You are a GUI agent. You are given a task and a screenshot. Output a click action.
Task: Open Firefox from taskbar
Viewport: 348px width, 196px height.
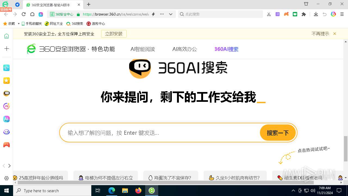click(x=138, y=191)
